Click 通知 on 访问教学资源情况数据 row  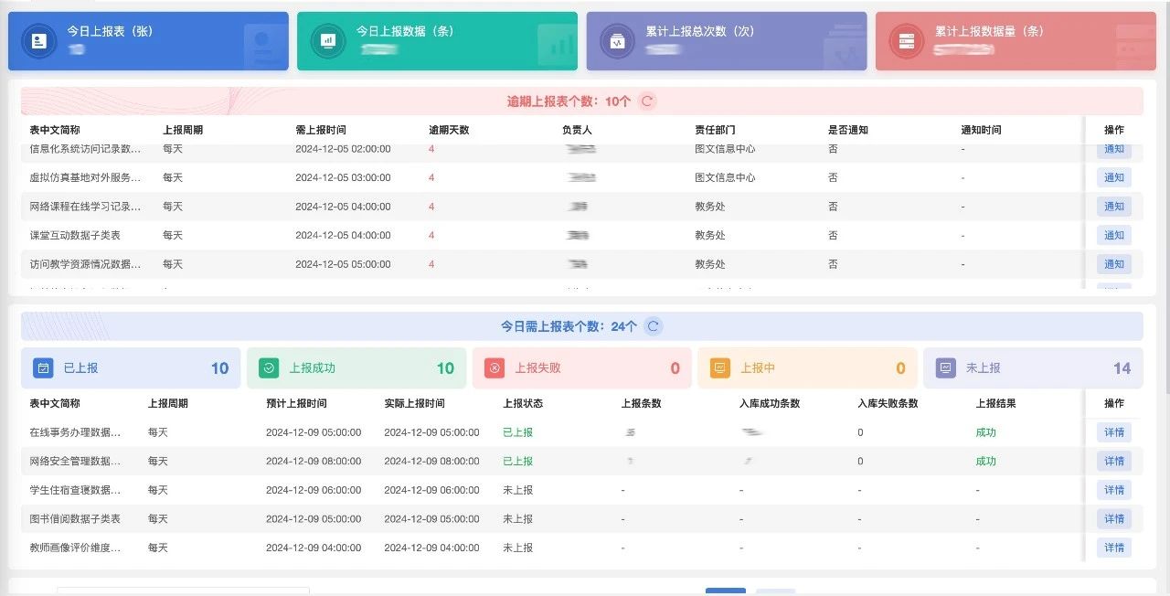[1113, 264]
